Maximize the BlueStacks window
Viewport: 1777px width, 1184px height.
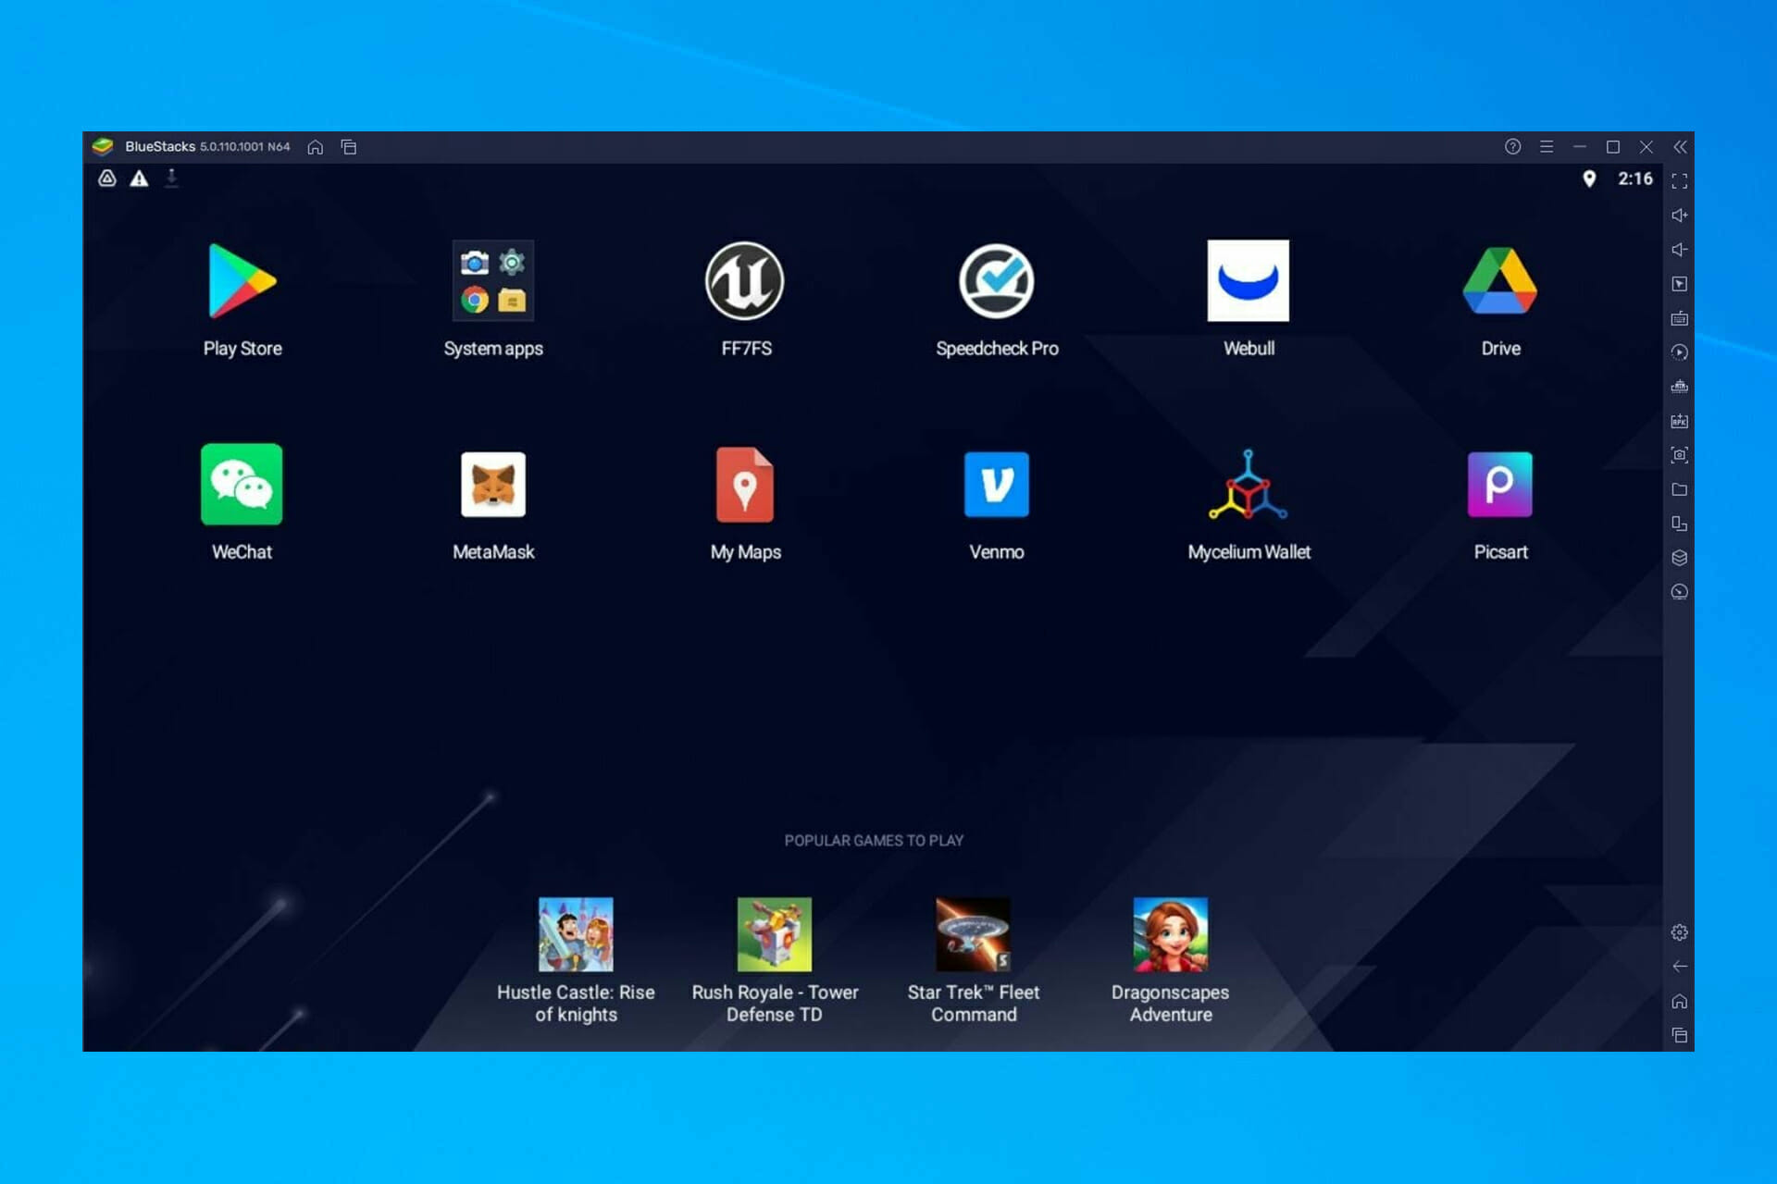1613,146
